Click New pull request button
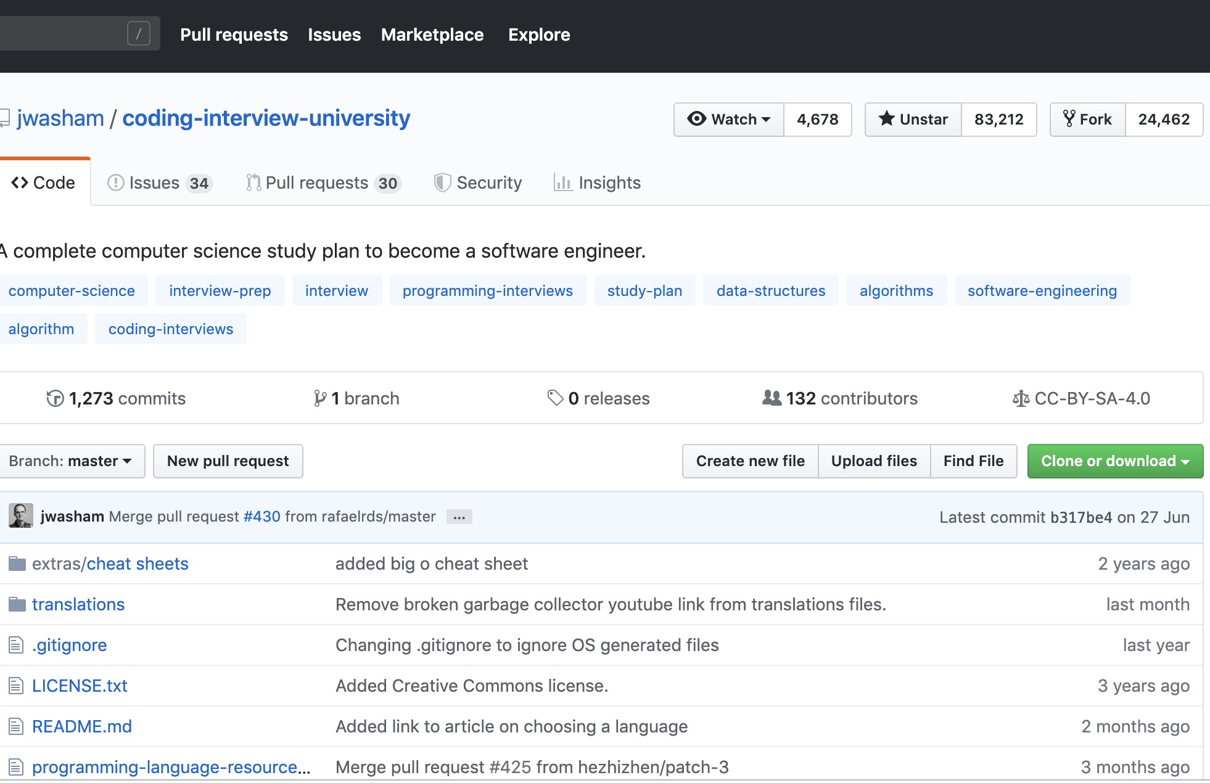 [228, 461]
